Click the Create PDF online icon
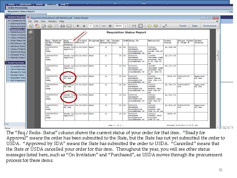The image size is (237, 178). click(x=31, y=26)
